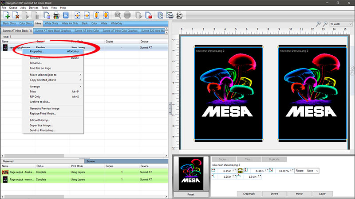
Task: Click the height dimension icon
Action: (x=246, y=170)
